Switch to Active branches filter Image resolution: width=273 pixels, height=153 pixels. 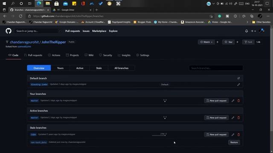[80, 68]
